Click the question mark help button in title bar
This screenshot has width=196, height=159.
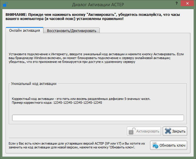pyautogui.click(x=177, y=3)
